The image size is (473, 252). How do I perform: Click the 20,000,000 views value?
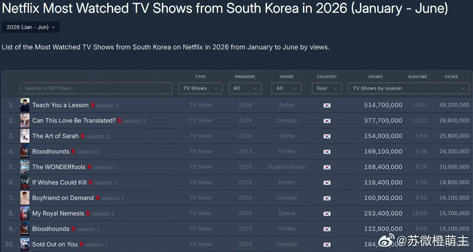pyautogui.click(x=454, y=167)
